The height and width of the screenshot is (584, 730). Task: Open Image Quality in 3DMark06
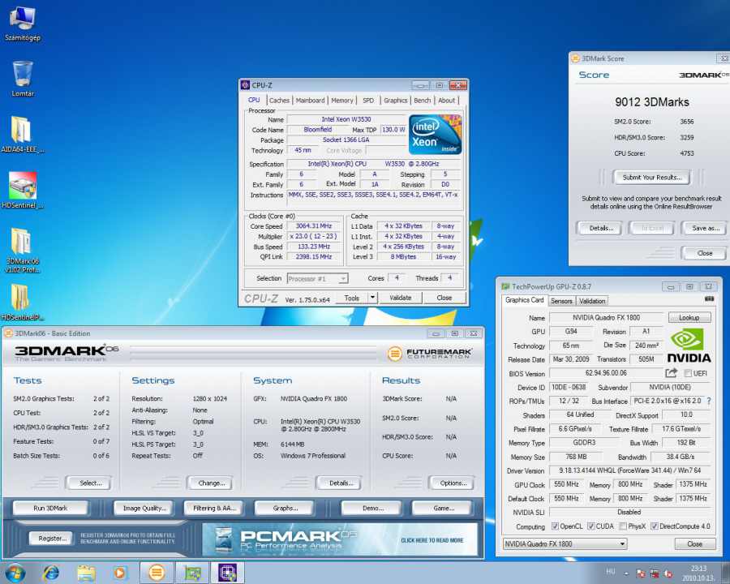tap(144, 508)
